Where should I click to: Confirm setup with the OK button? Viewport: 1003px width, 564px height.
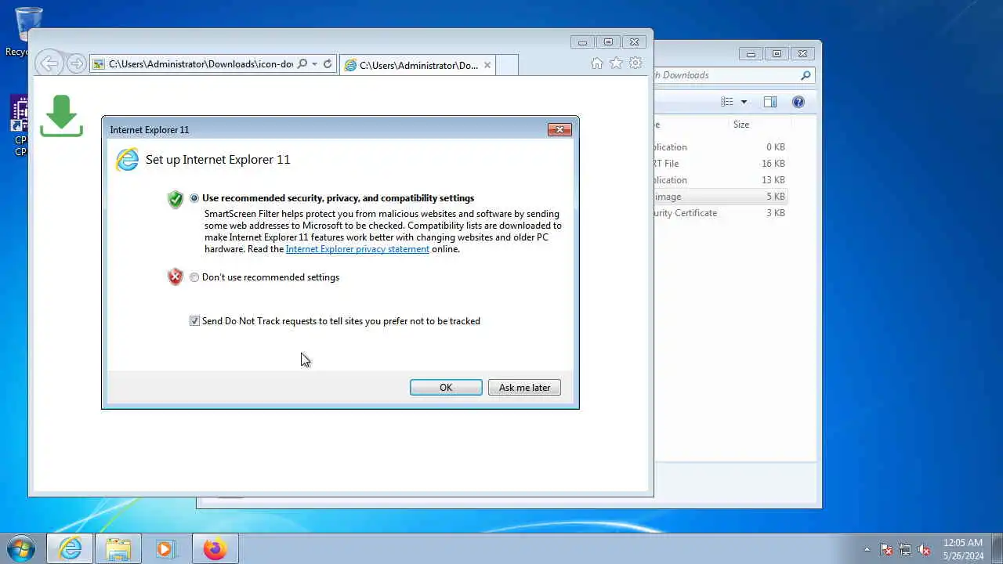[446, 388]
